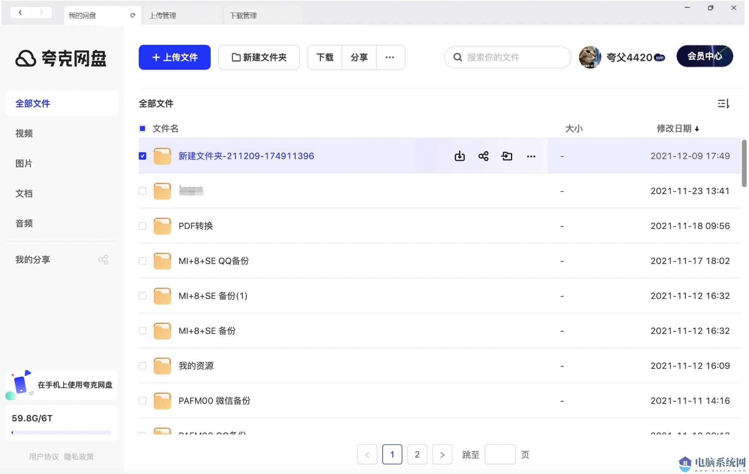Check the MI+8+SE 备份(1) checkbox
The image size is (749, 474).
(x=143, y=296)
